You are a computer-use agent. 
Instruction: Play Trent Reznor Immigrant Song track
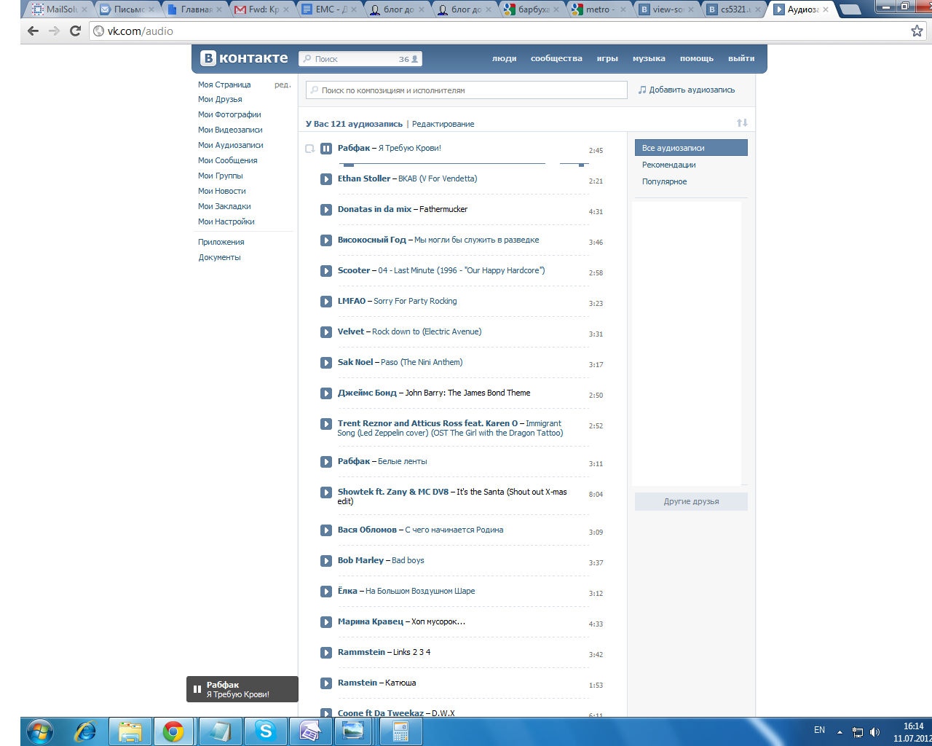pyautogui.click(x=326, y=424)
